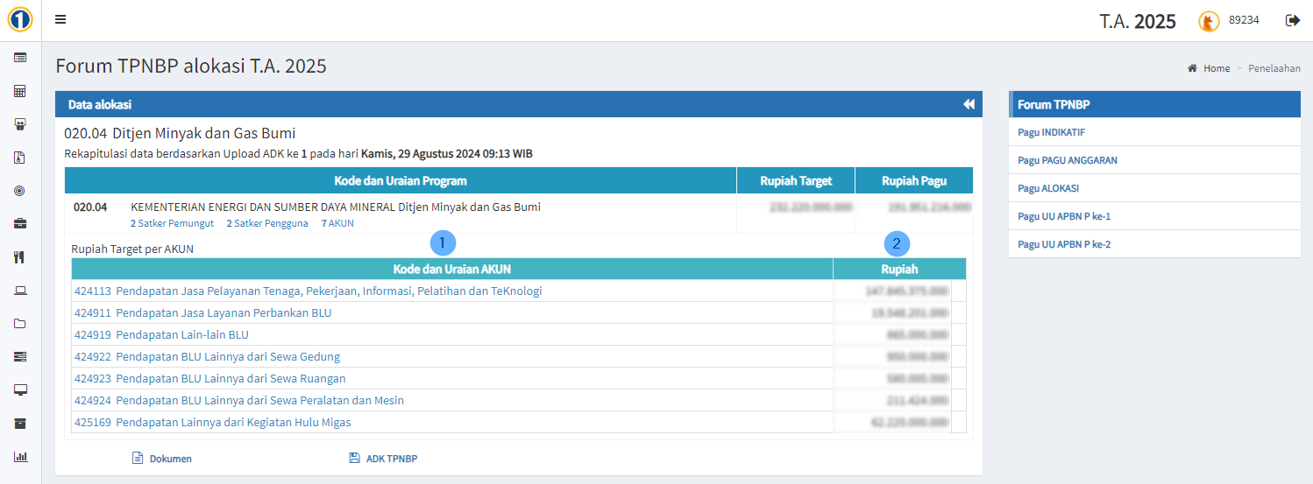Image resolution: width=1313 pixels, height=484 pixels.
Task: Open the calculator icon in sidebar
Action: click(x=20, y=91)
